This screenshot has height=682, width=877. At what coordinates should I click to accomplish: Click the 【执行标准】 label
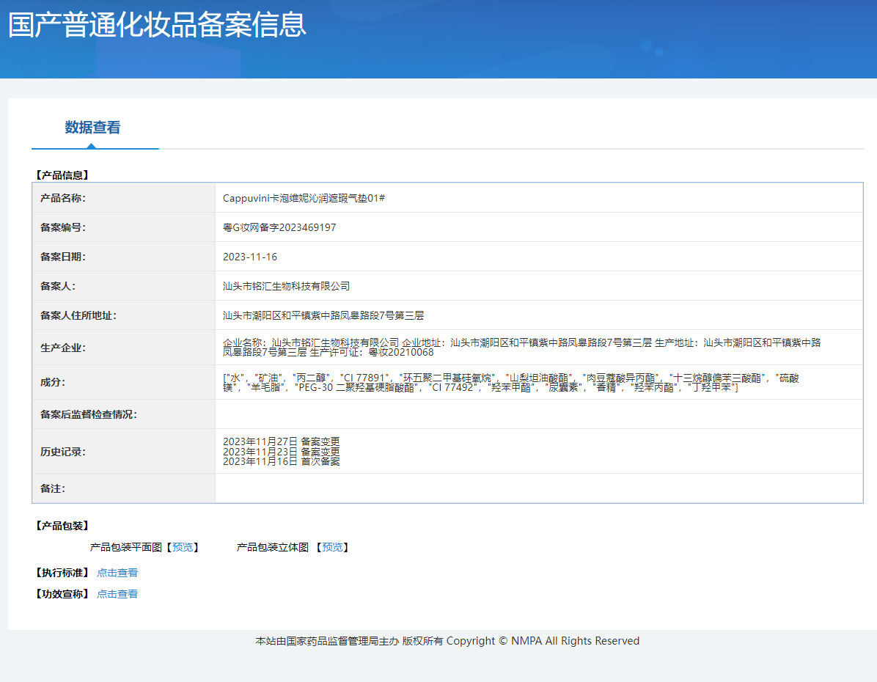pyautogui.click(x=62, y=573)
